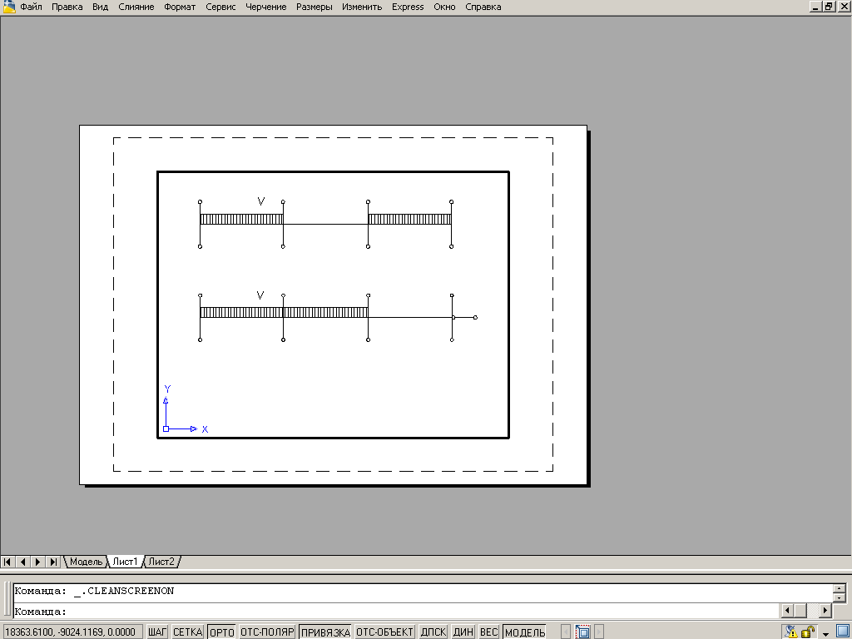Open the Слияние menu
Viewport: 852px width, 639px height.
(136, 7)
